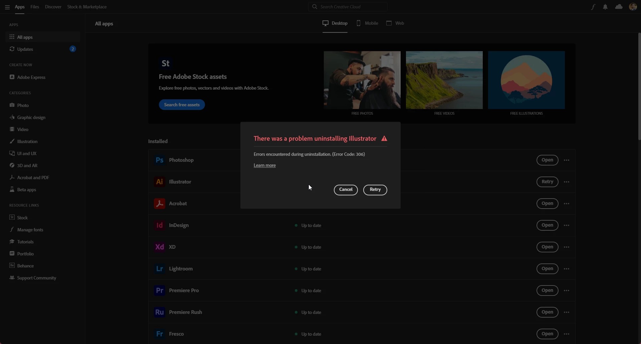Check the cloud sync status icon
Image resolution: width=641 pixels, height=344 pixels.
click(619, 7)
